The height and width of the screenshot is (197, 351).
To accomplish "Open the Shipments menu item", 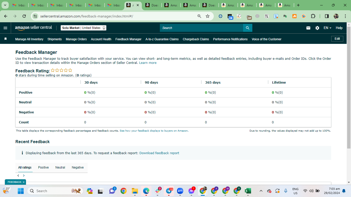I will click(54, 39).
